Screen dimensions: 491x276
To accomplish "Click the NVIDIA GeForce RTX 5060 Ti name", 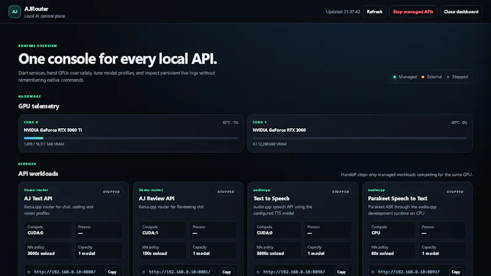I will pos(53,130).
